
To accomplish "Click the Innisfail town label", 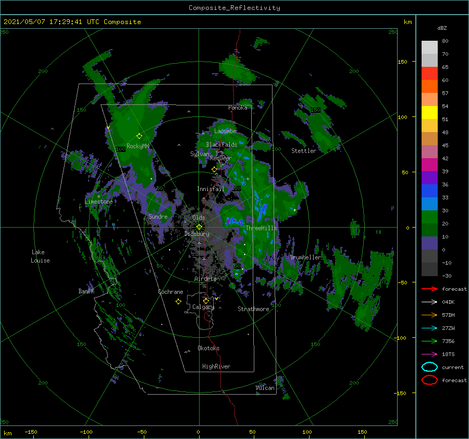I will pyautogui.click(x=211, y=189).
